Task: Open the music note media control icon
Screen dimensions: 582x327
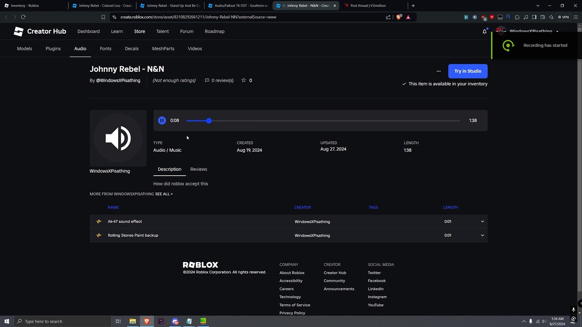Action: [x=526, y=17]
